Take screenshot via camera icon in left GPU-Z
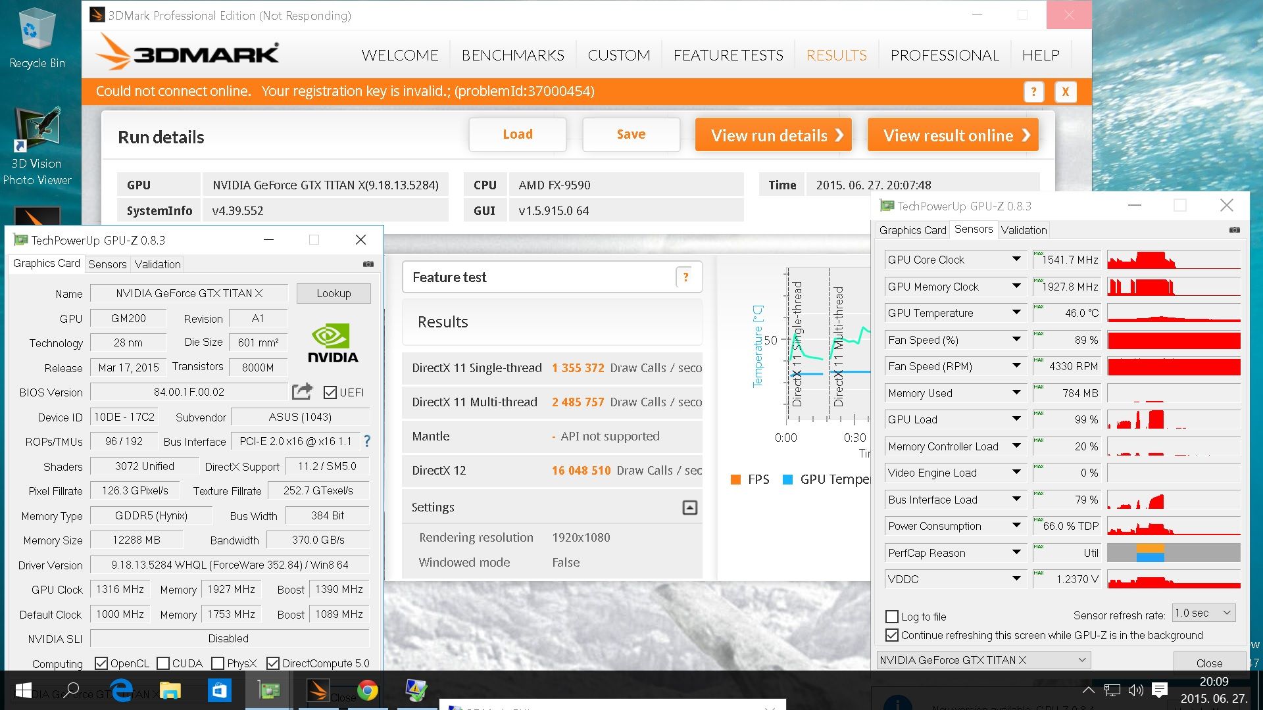Screen dimensions: 1263x710 pyautogui.click(x=368, y=264)
